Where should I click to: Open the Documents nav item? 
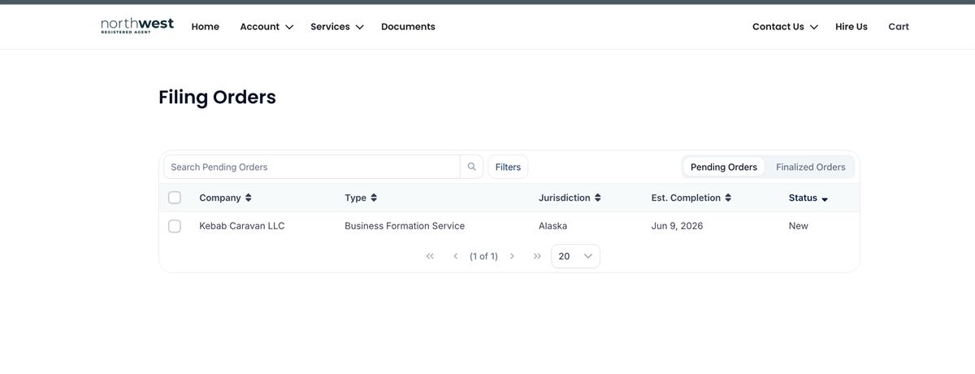click(408, 27)
